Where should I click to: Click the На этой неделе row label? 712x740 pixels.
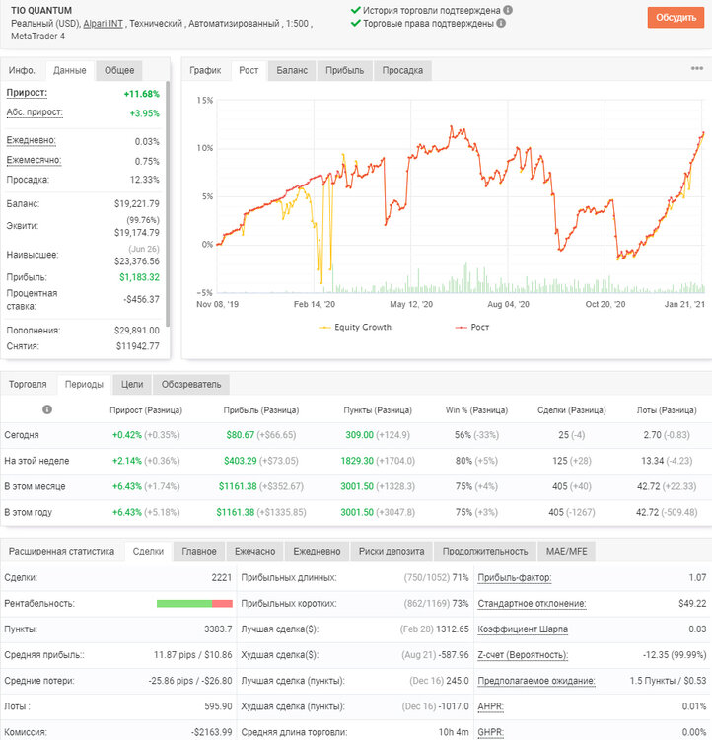tap(36, 461)
